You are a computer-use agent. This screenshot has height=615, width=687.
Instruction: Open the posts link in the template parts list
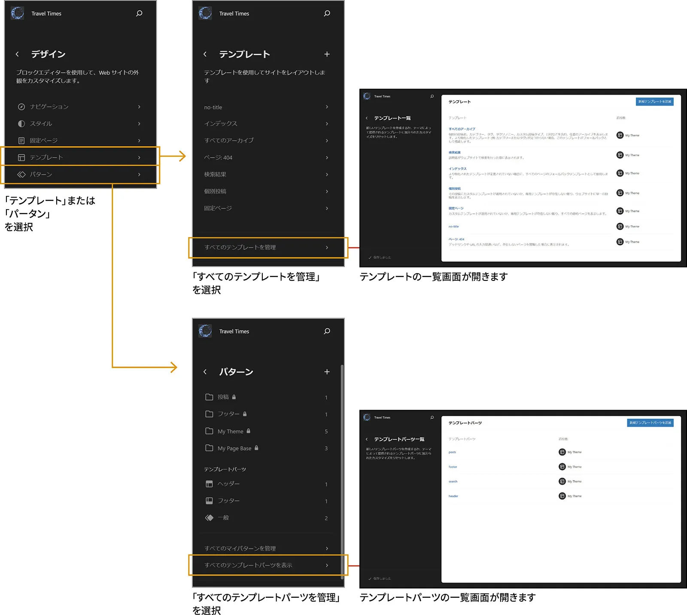452,452
